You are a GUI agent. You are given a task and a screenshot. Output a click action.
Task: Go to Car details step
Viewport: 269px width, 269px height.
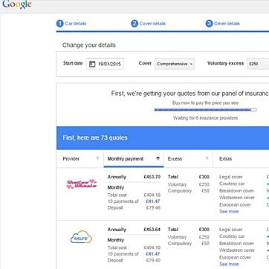coord(76,24)
